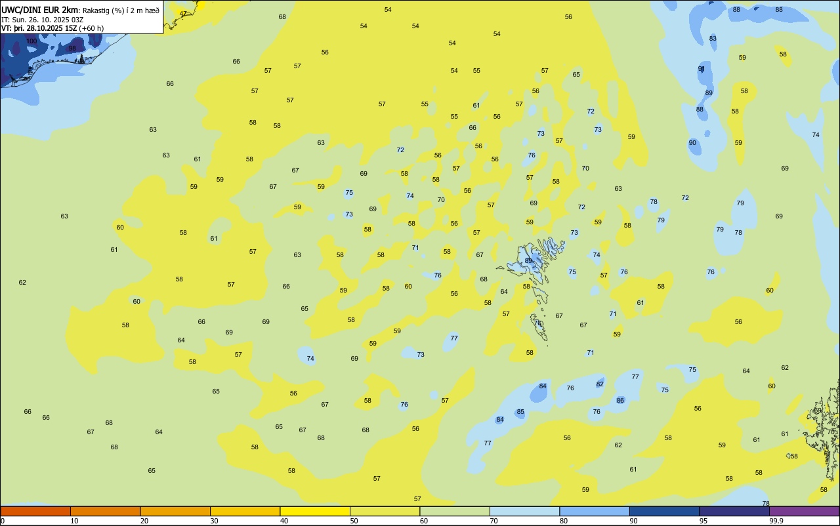Viewport: 840px width, 526px height.
Task: Pick the 70–80 light blue legend swatch
Action: coord(524,511)
